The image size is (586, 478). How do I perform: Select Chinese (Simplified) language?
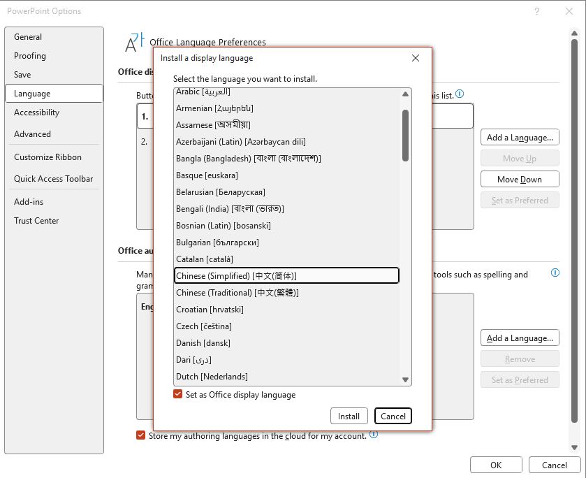[286, 275]
